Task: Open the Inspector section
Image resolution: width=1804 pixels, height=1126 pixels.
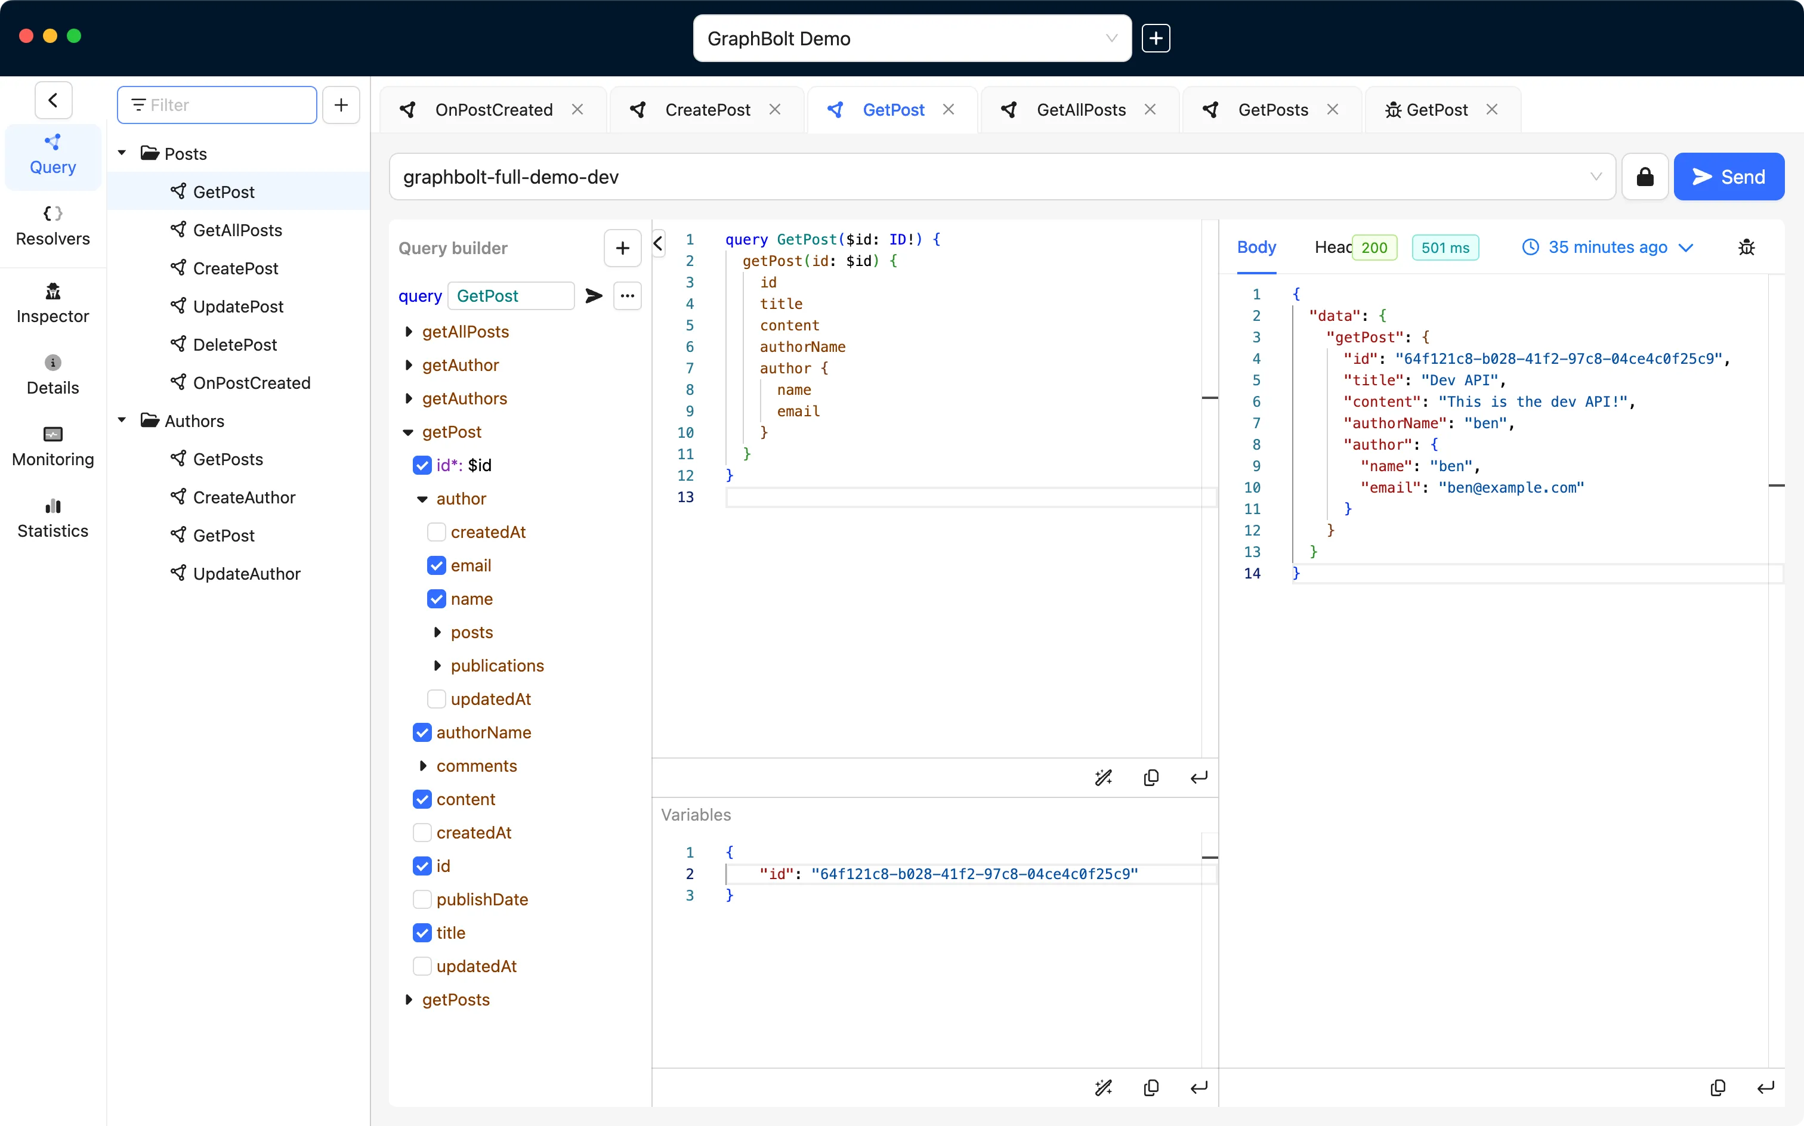Action: click(x=52, y=304)
